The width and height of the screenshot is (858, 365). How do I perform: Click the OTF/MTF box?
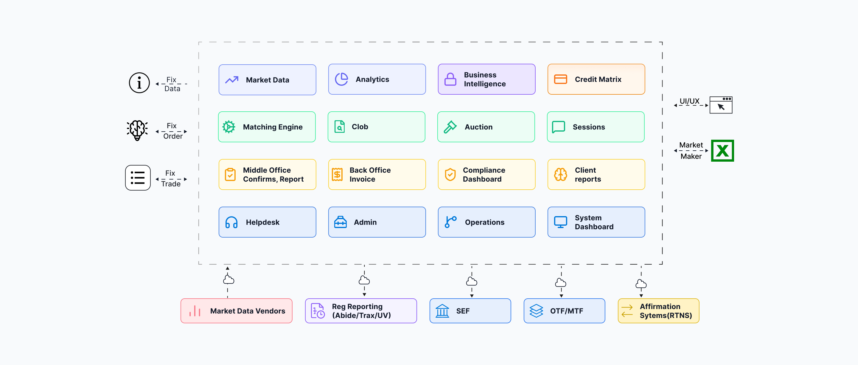click(x=565, y=311)
